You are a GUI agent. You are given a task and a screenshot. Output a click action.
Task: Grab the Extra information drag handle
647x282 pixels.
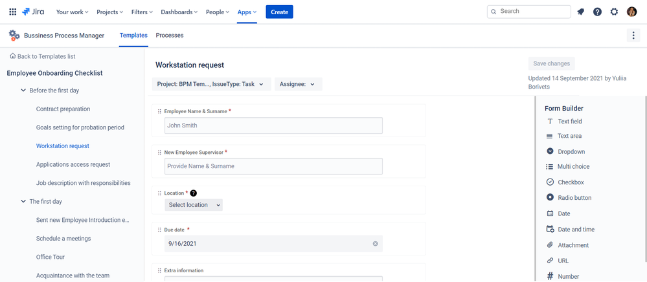[160, 270]
